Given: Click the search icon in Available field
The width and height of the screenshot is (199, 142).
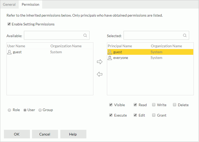Looking at the screenshot, I should (x=85, y=35).
